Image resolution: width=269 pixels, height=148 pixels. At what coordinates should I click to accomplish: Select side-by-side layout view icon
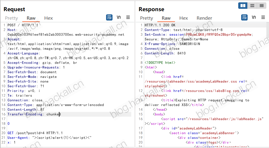243,6
